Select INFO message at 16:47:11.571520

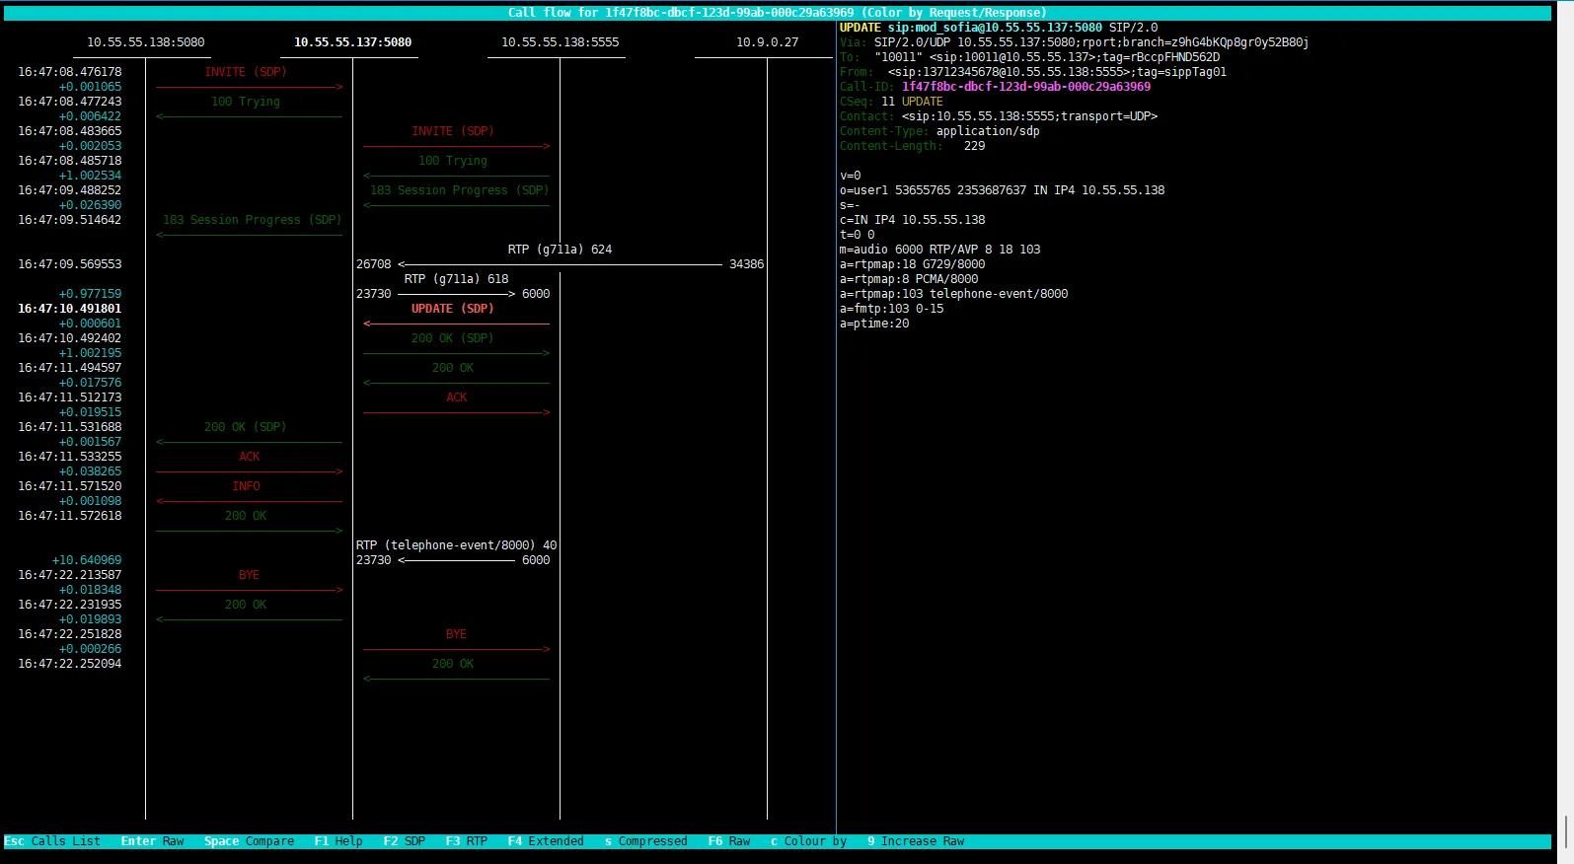246,486
